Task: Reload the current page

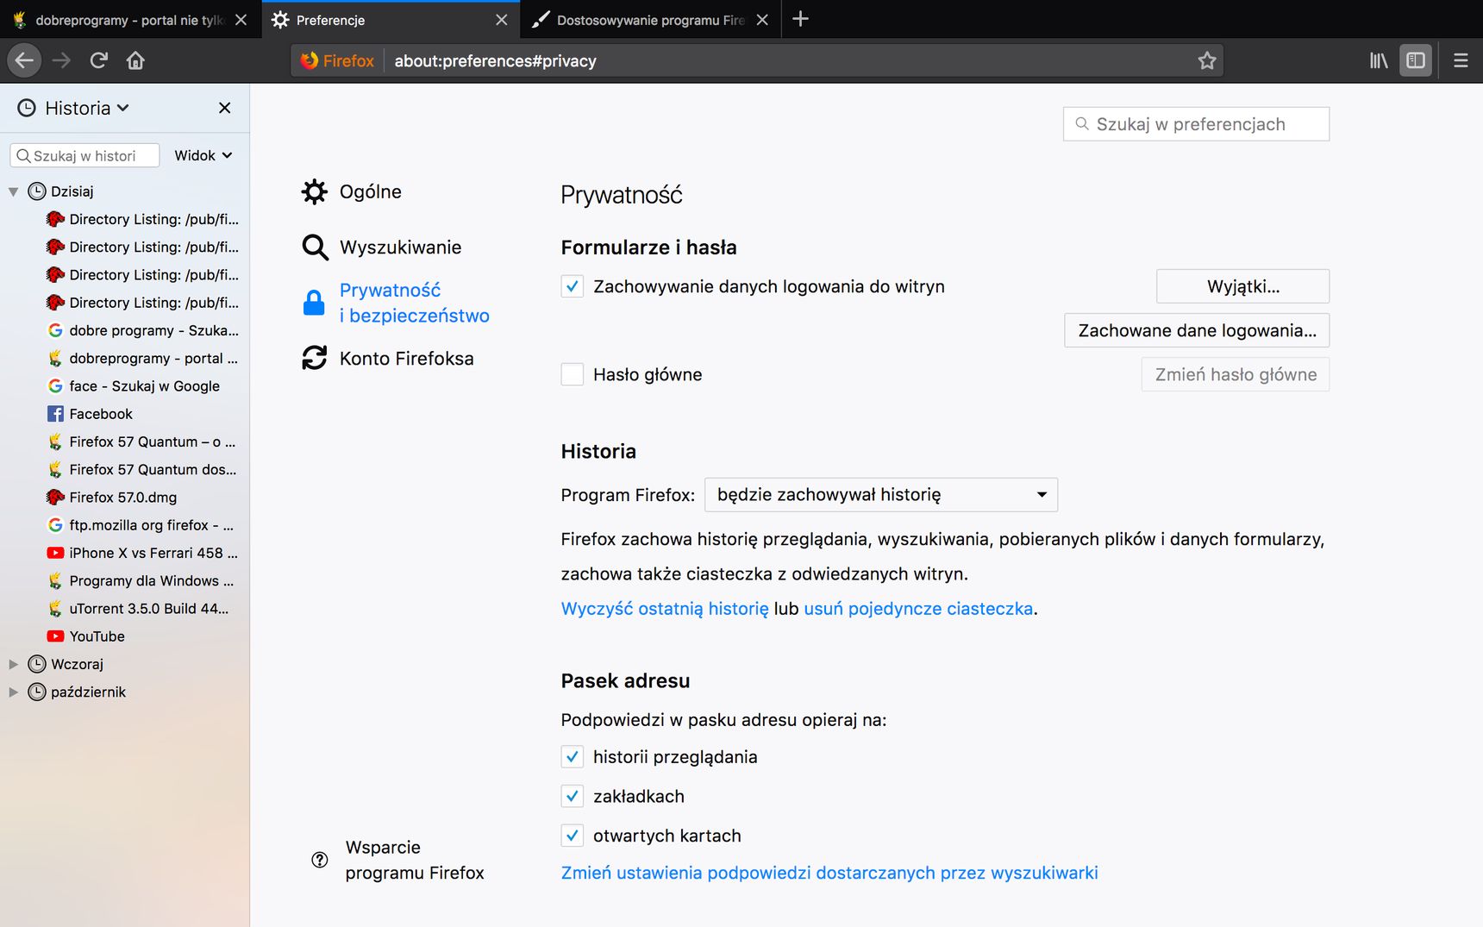Action: pyautogui.click(x=98, y=60)
